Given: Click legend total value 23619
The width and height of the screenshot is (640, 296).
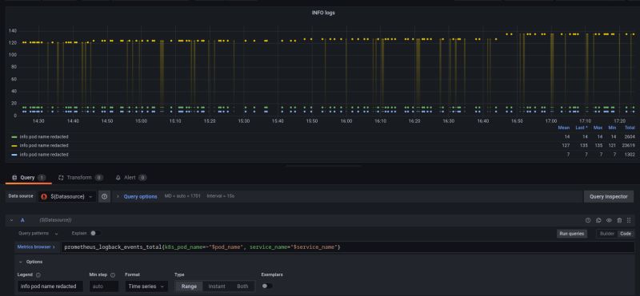Looking at the screenshot, I should (629, 146).
